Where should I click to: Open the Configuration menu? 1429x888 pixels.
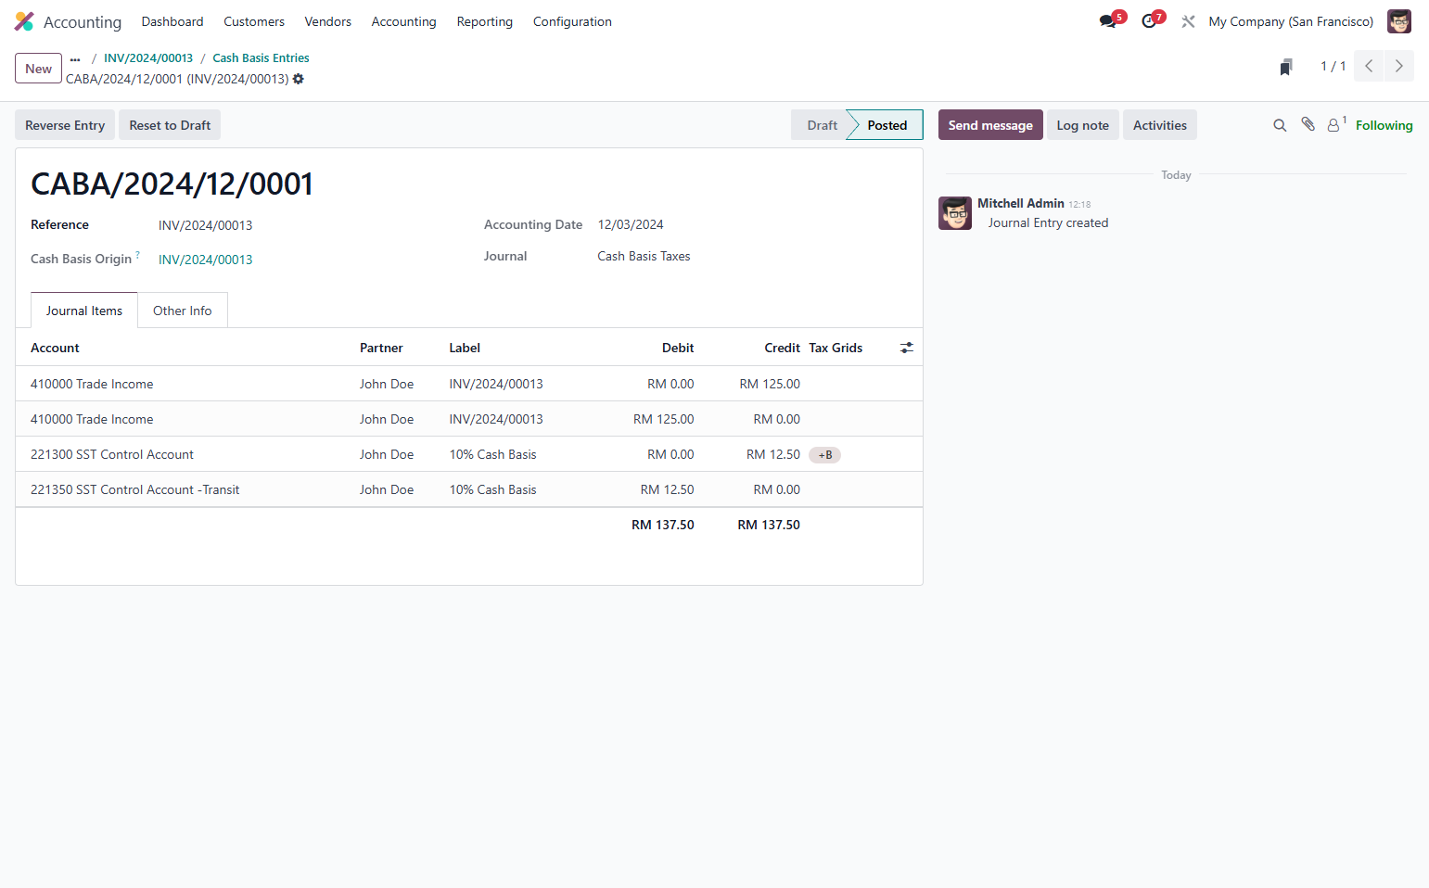[572, 21]
